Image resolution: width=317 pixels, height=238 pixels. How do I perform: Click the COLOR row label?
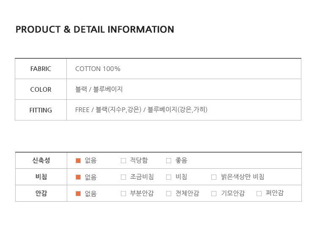point(41,89)
